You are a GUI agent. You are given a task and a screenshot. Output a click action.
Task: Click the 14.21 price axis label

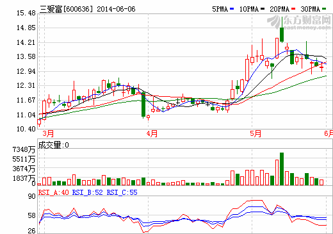click(26, 42)
